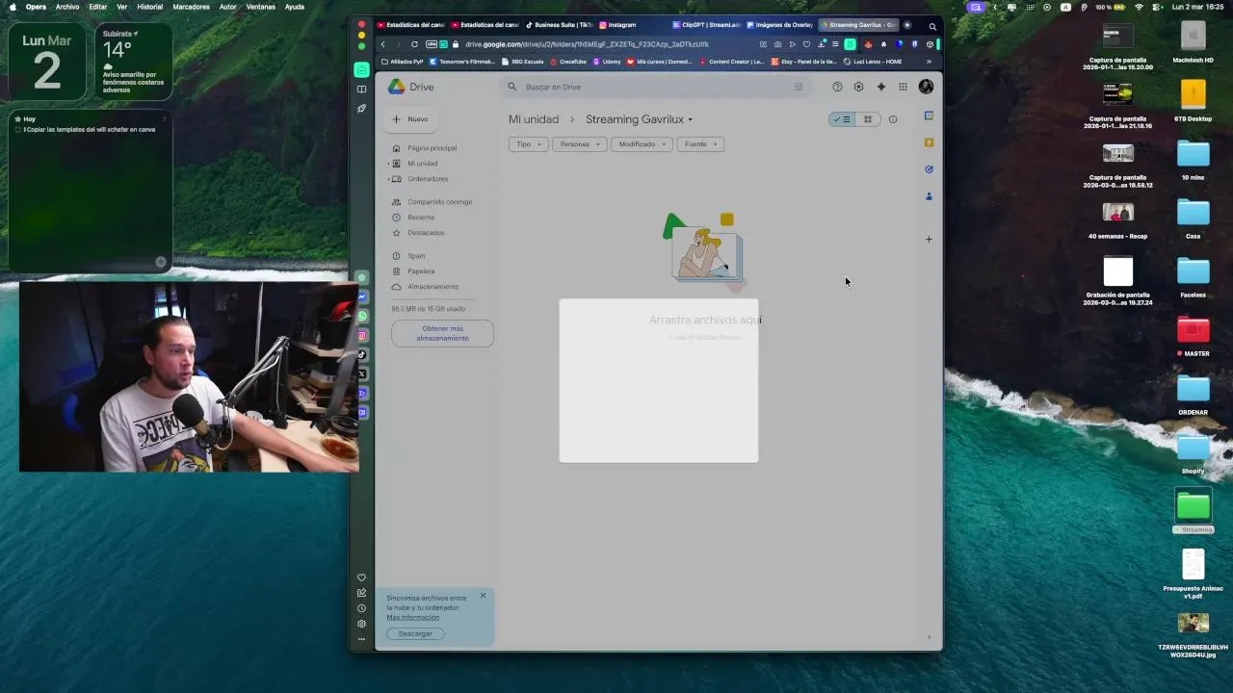Open Opera sidebar bookmarks heart icon
Image resolution: width=1233 pixels, height=693 pixels.
click(361, 577)
